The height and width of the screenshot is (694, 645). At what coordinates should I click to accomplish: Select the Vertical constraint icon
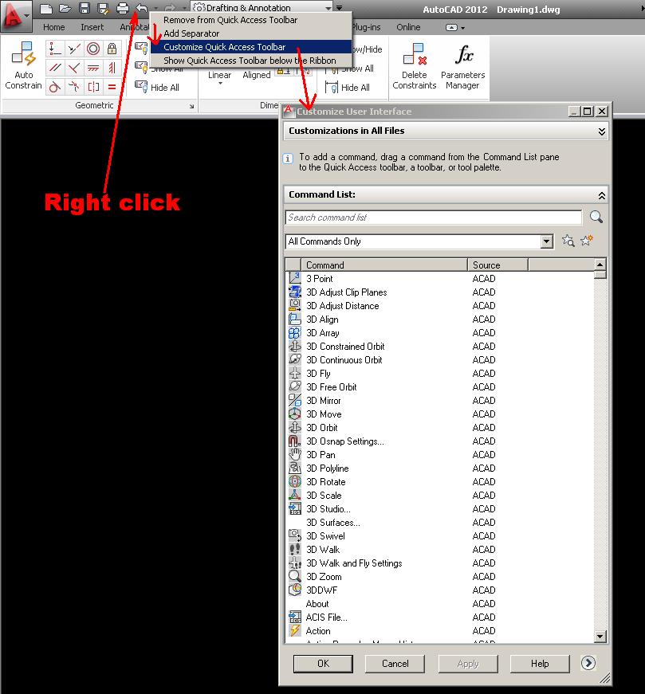[112, 68]
